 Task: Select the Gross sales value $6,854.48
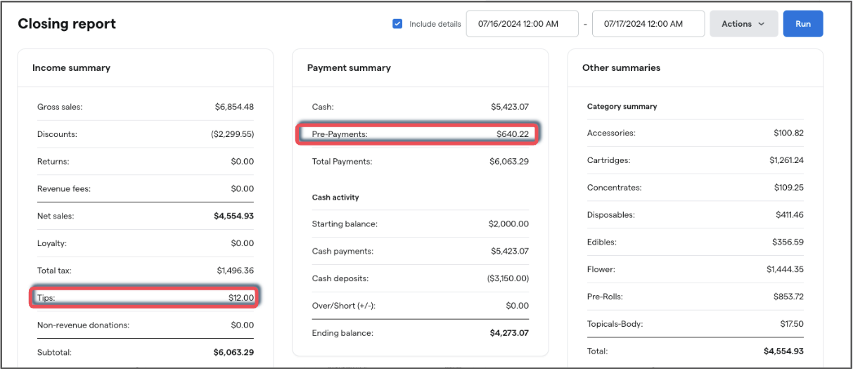click(234, 107)
